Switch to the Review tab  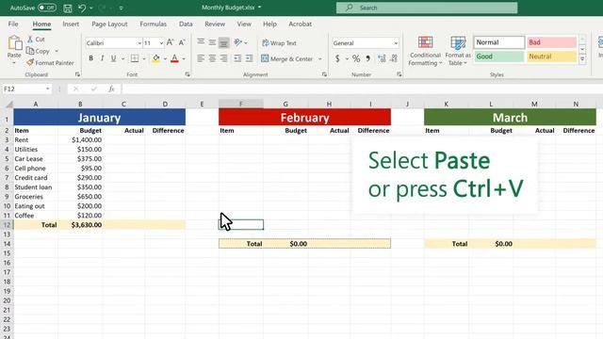[x=215, y=24]
